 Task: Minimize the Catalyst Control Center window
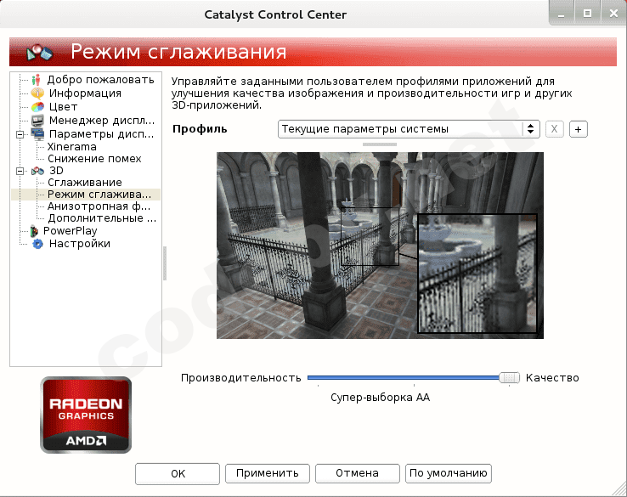pos(562,14)
